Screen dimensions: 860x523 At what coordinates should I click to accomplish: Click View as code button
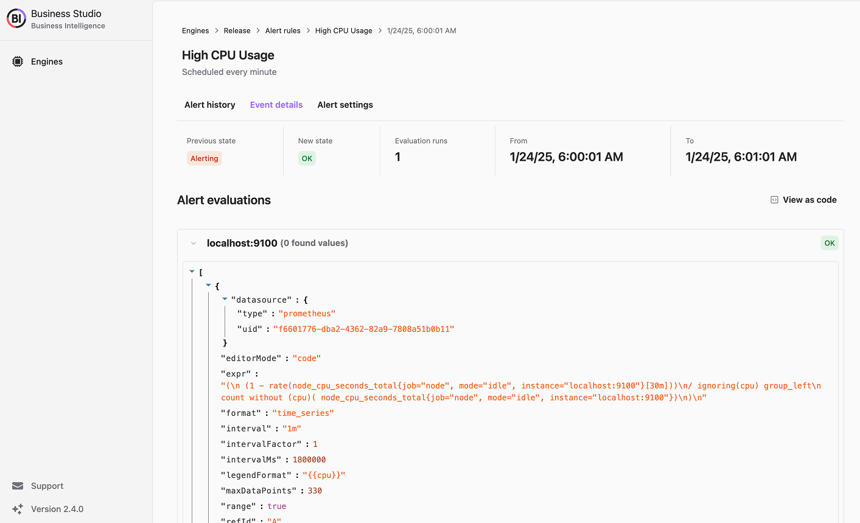point(803,200)
